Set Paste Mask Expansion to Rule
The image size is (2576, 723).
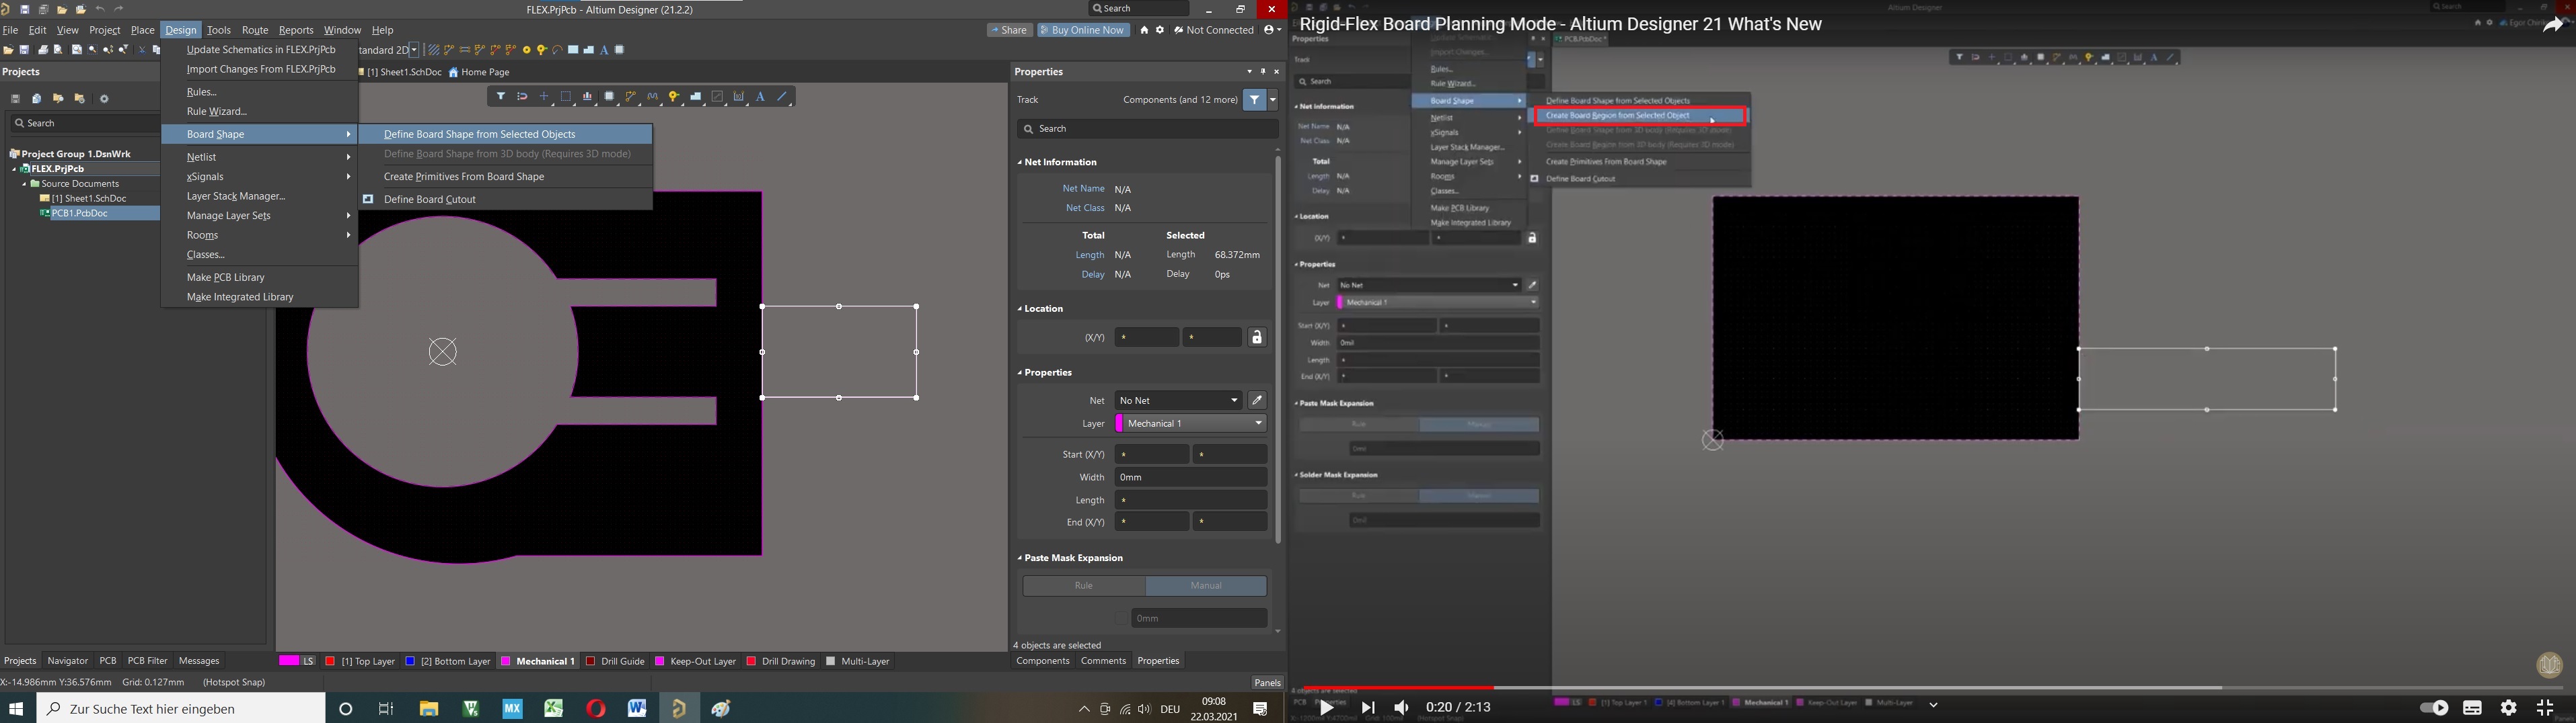tap(1084, 586)
